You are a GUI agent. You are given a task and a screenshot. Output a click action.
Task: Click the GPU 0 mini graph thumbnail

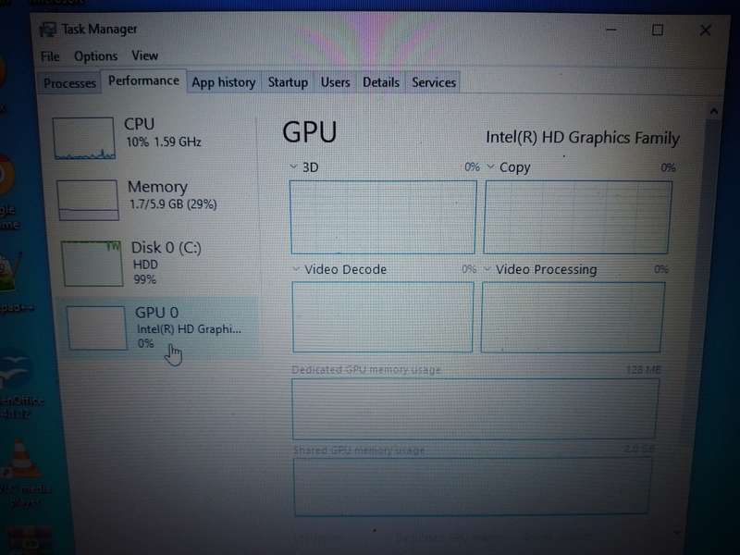click(97, 328)
